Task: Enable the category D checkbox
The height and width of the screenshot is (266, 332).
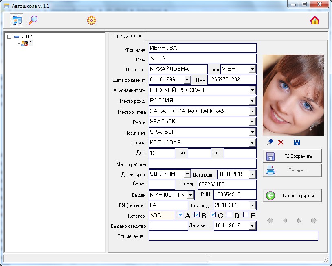Action: tap(230, 215)
